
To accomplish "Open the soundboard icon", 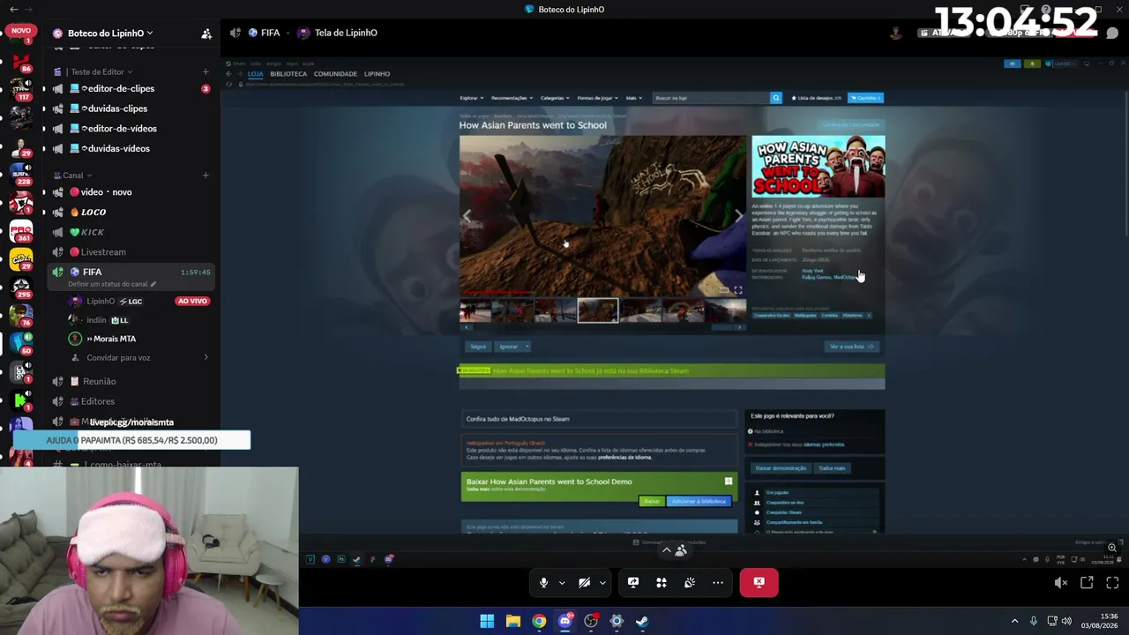I will pyautogui.click(x=690, y=582).
